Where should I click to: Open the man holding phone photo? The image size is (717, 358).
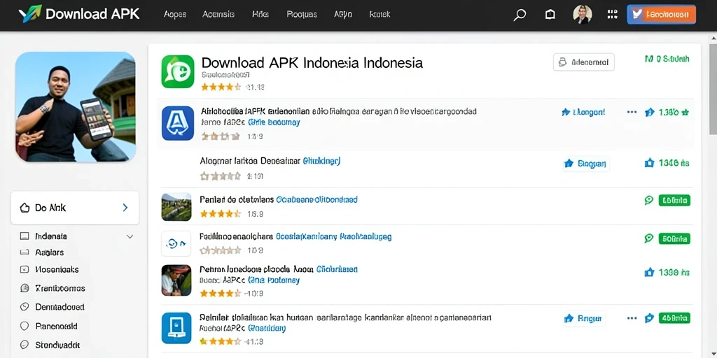(76, 107)
